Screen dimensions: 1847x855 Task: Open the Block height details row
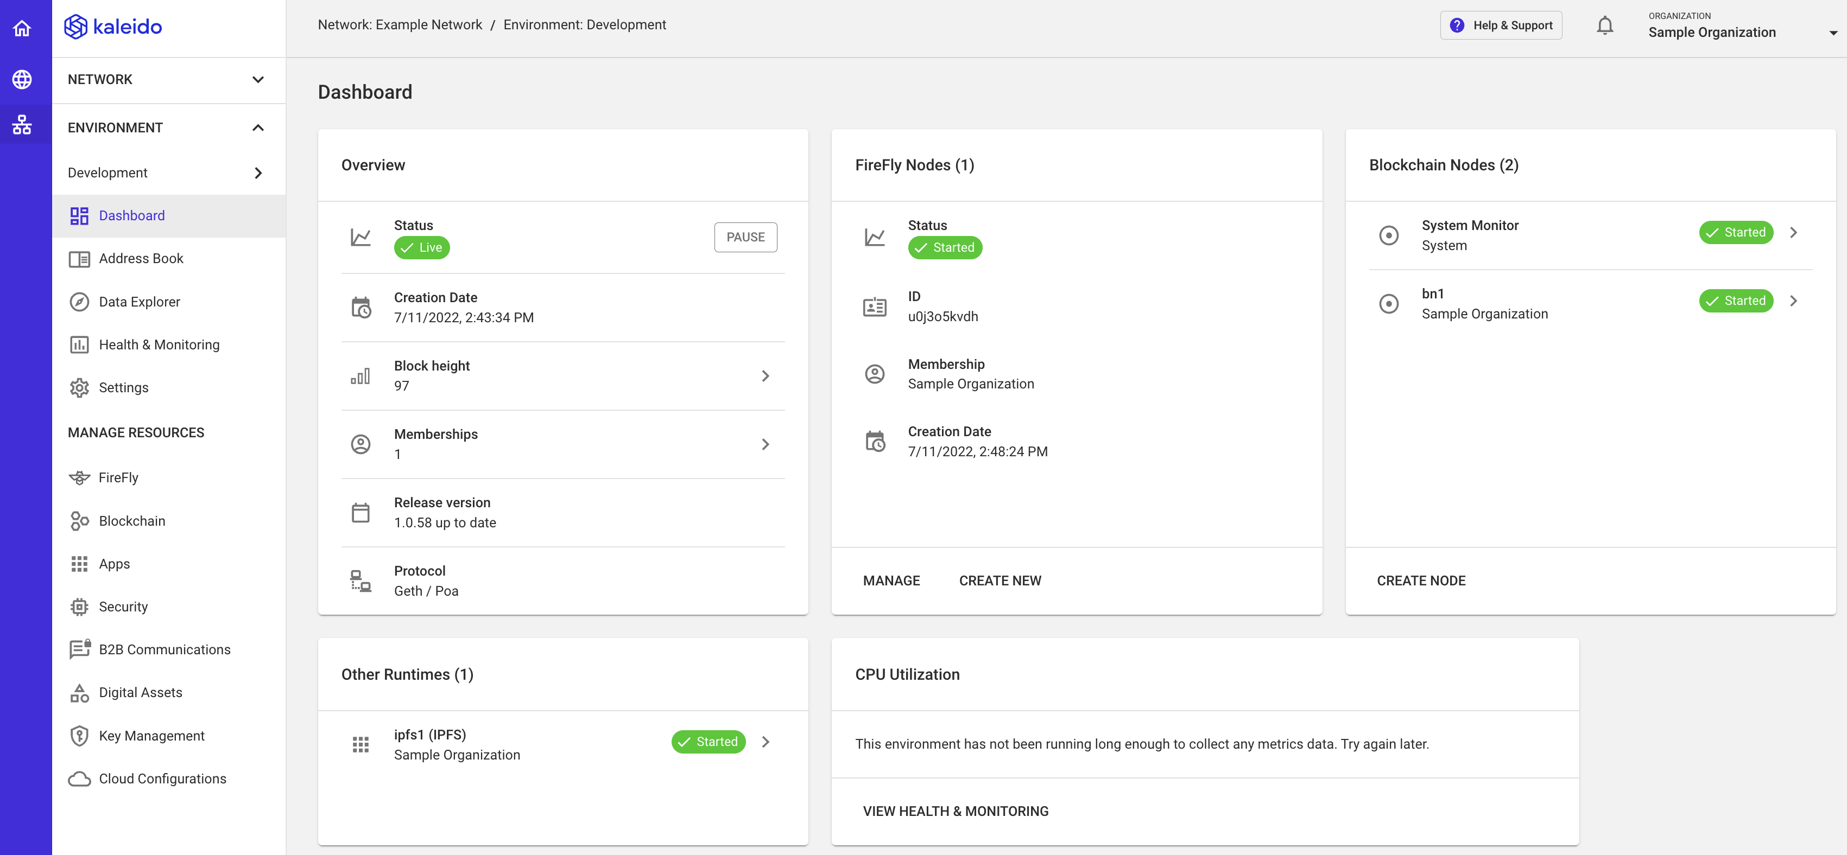(562, 375)
